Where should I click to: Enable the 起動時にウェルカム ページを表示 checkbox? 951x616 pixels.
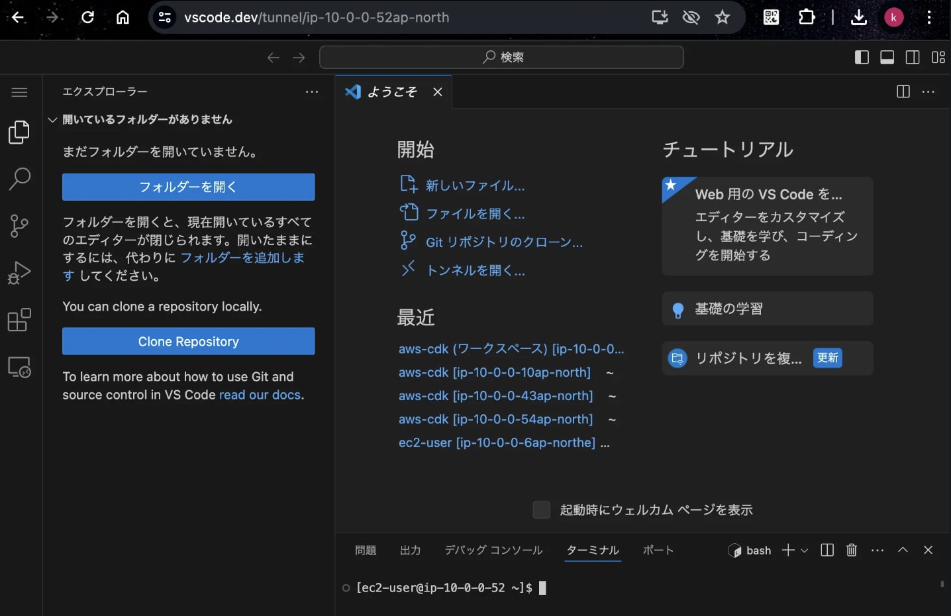tap(541, 509)
